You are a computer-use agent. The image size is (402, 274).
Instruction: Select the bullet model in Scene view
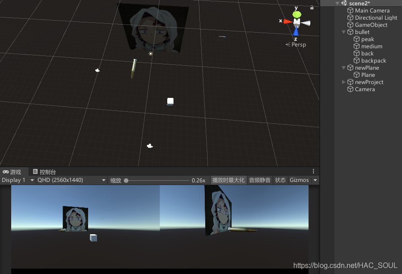[x=134, y=69]
